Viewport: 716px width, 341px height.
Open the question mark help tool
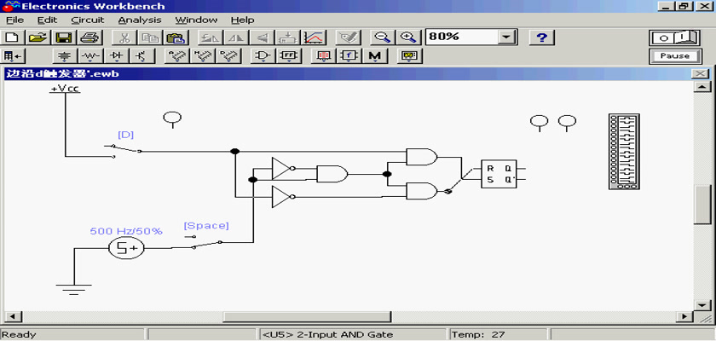542,38
